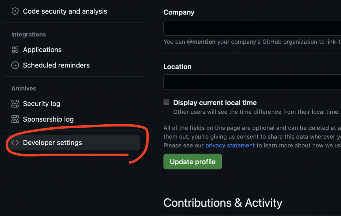Click the code brackets icon for Developer settings

(x=15, y=143)
